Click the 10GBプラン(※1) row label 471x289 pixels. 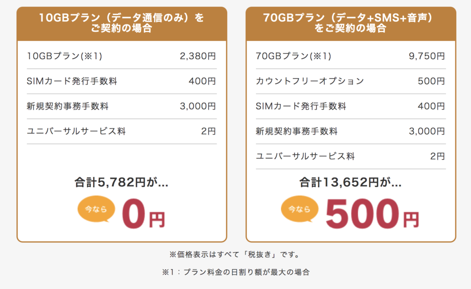64,56
